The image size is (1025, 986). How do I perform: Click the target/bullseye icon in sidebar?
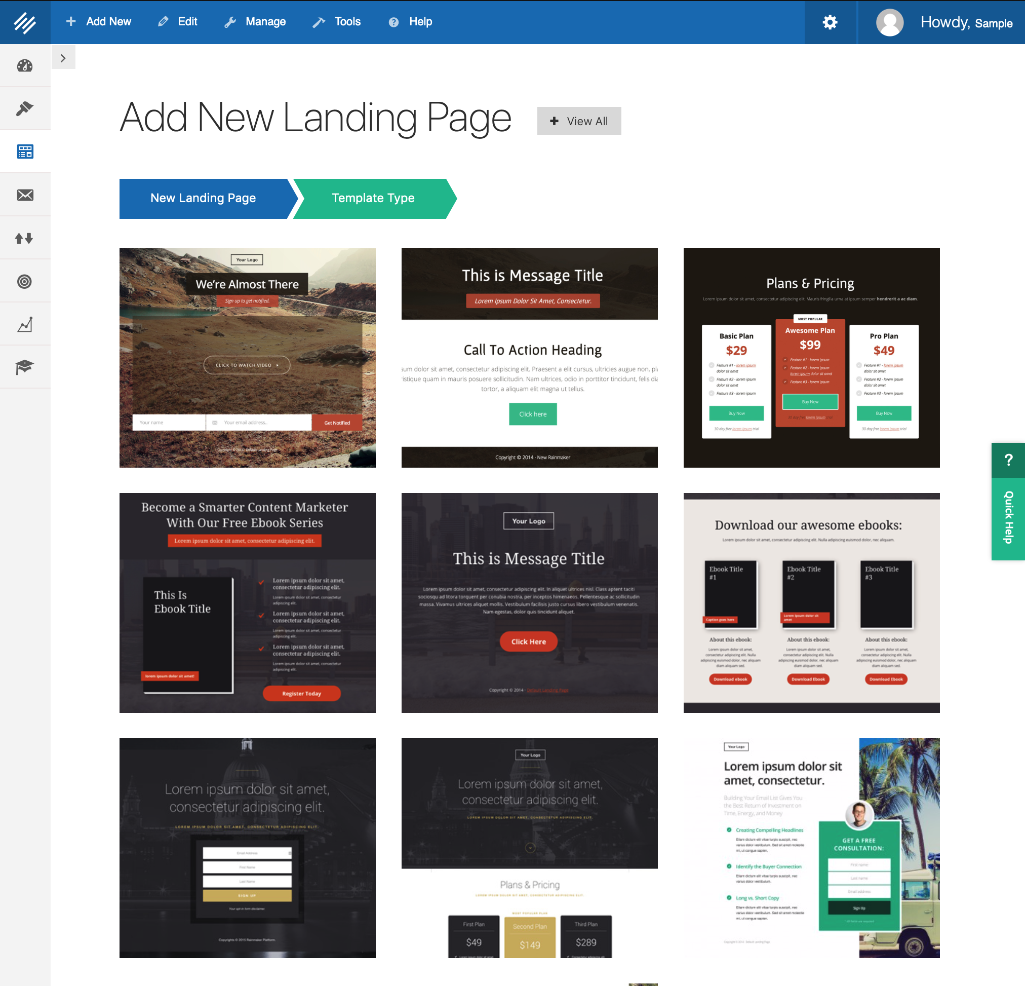pos(25,281)
